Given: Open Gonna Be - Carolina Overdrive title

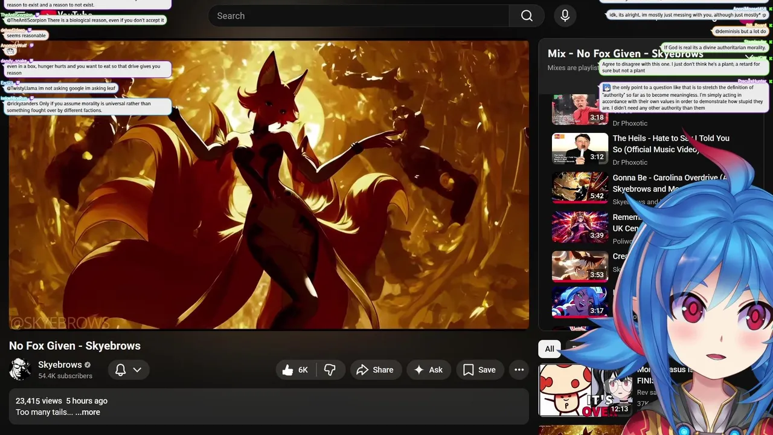Looking at the screenshot, I should coord(670,183).
